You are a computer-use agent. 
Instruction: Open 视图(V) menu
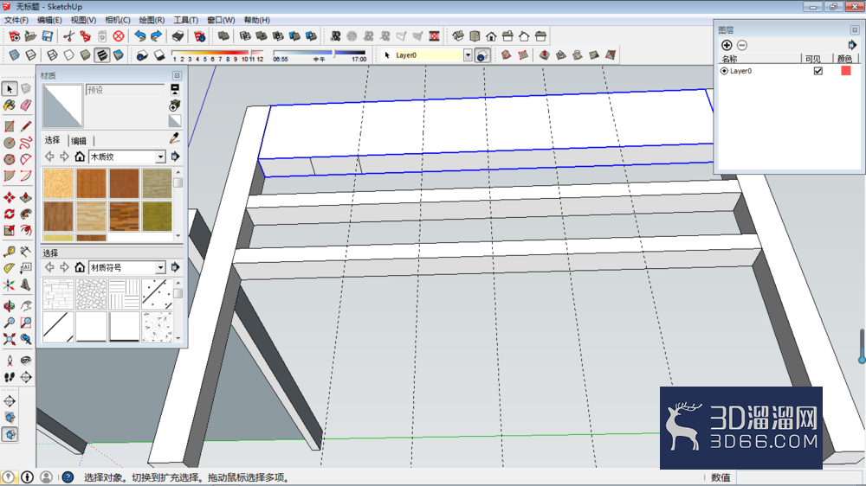click(83, 20)
